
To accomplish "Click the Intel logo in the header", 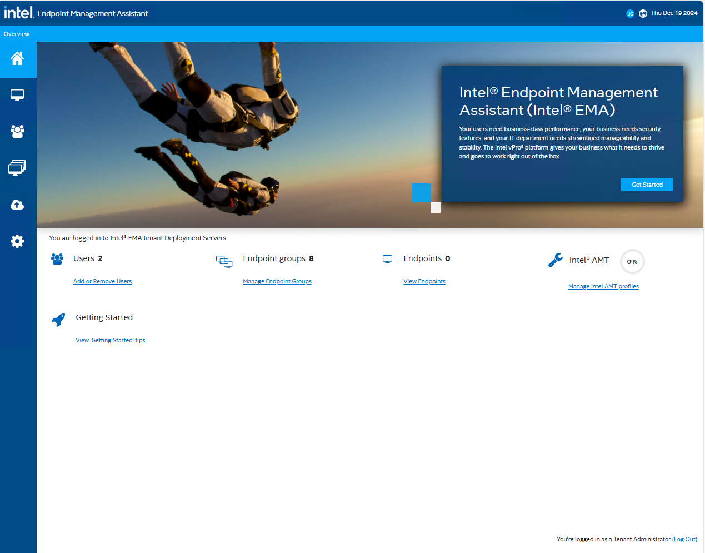I will [19, 13].
